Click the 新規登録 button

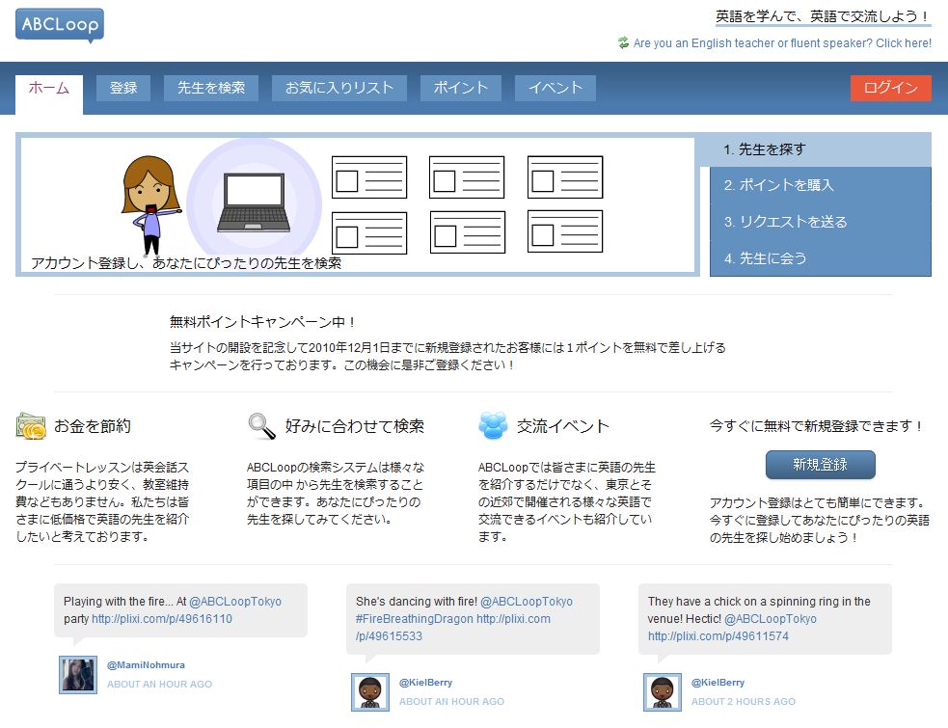(x=821, y=465)
